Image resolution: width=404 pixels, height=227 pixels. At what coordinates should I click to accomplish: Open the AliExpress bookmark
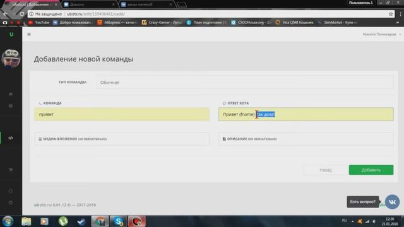[117, 23]
